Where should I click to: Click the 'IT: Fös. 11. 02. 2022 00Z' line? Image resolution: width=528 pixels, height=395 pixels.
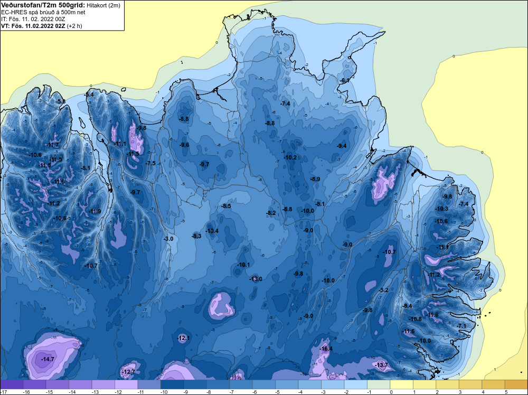[33, 19]
